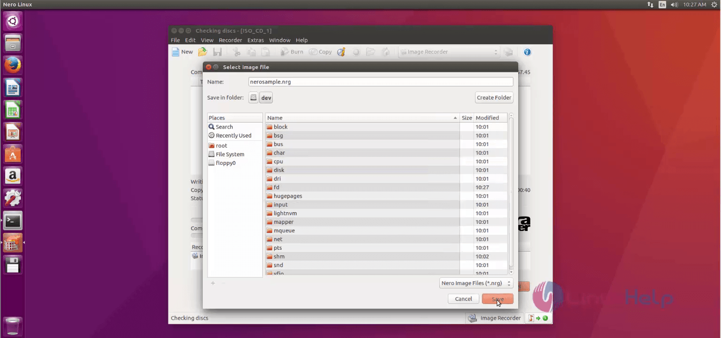Open System Settings from the launcher
The height and width of the screenshot is (338, 721).
(13, 199)
